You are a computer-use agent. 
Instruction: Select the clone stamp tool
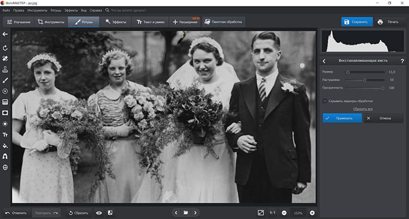pos(5,69)
